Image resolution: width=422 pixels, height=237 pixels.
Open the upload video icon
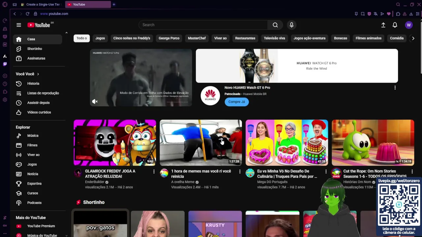coord(383,25)
